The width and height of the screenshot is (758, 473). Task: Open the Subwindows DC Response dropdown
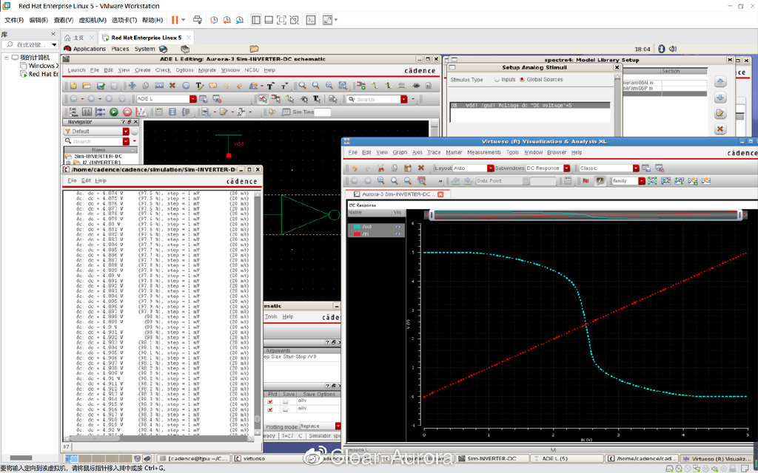coord(567,169)
